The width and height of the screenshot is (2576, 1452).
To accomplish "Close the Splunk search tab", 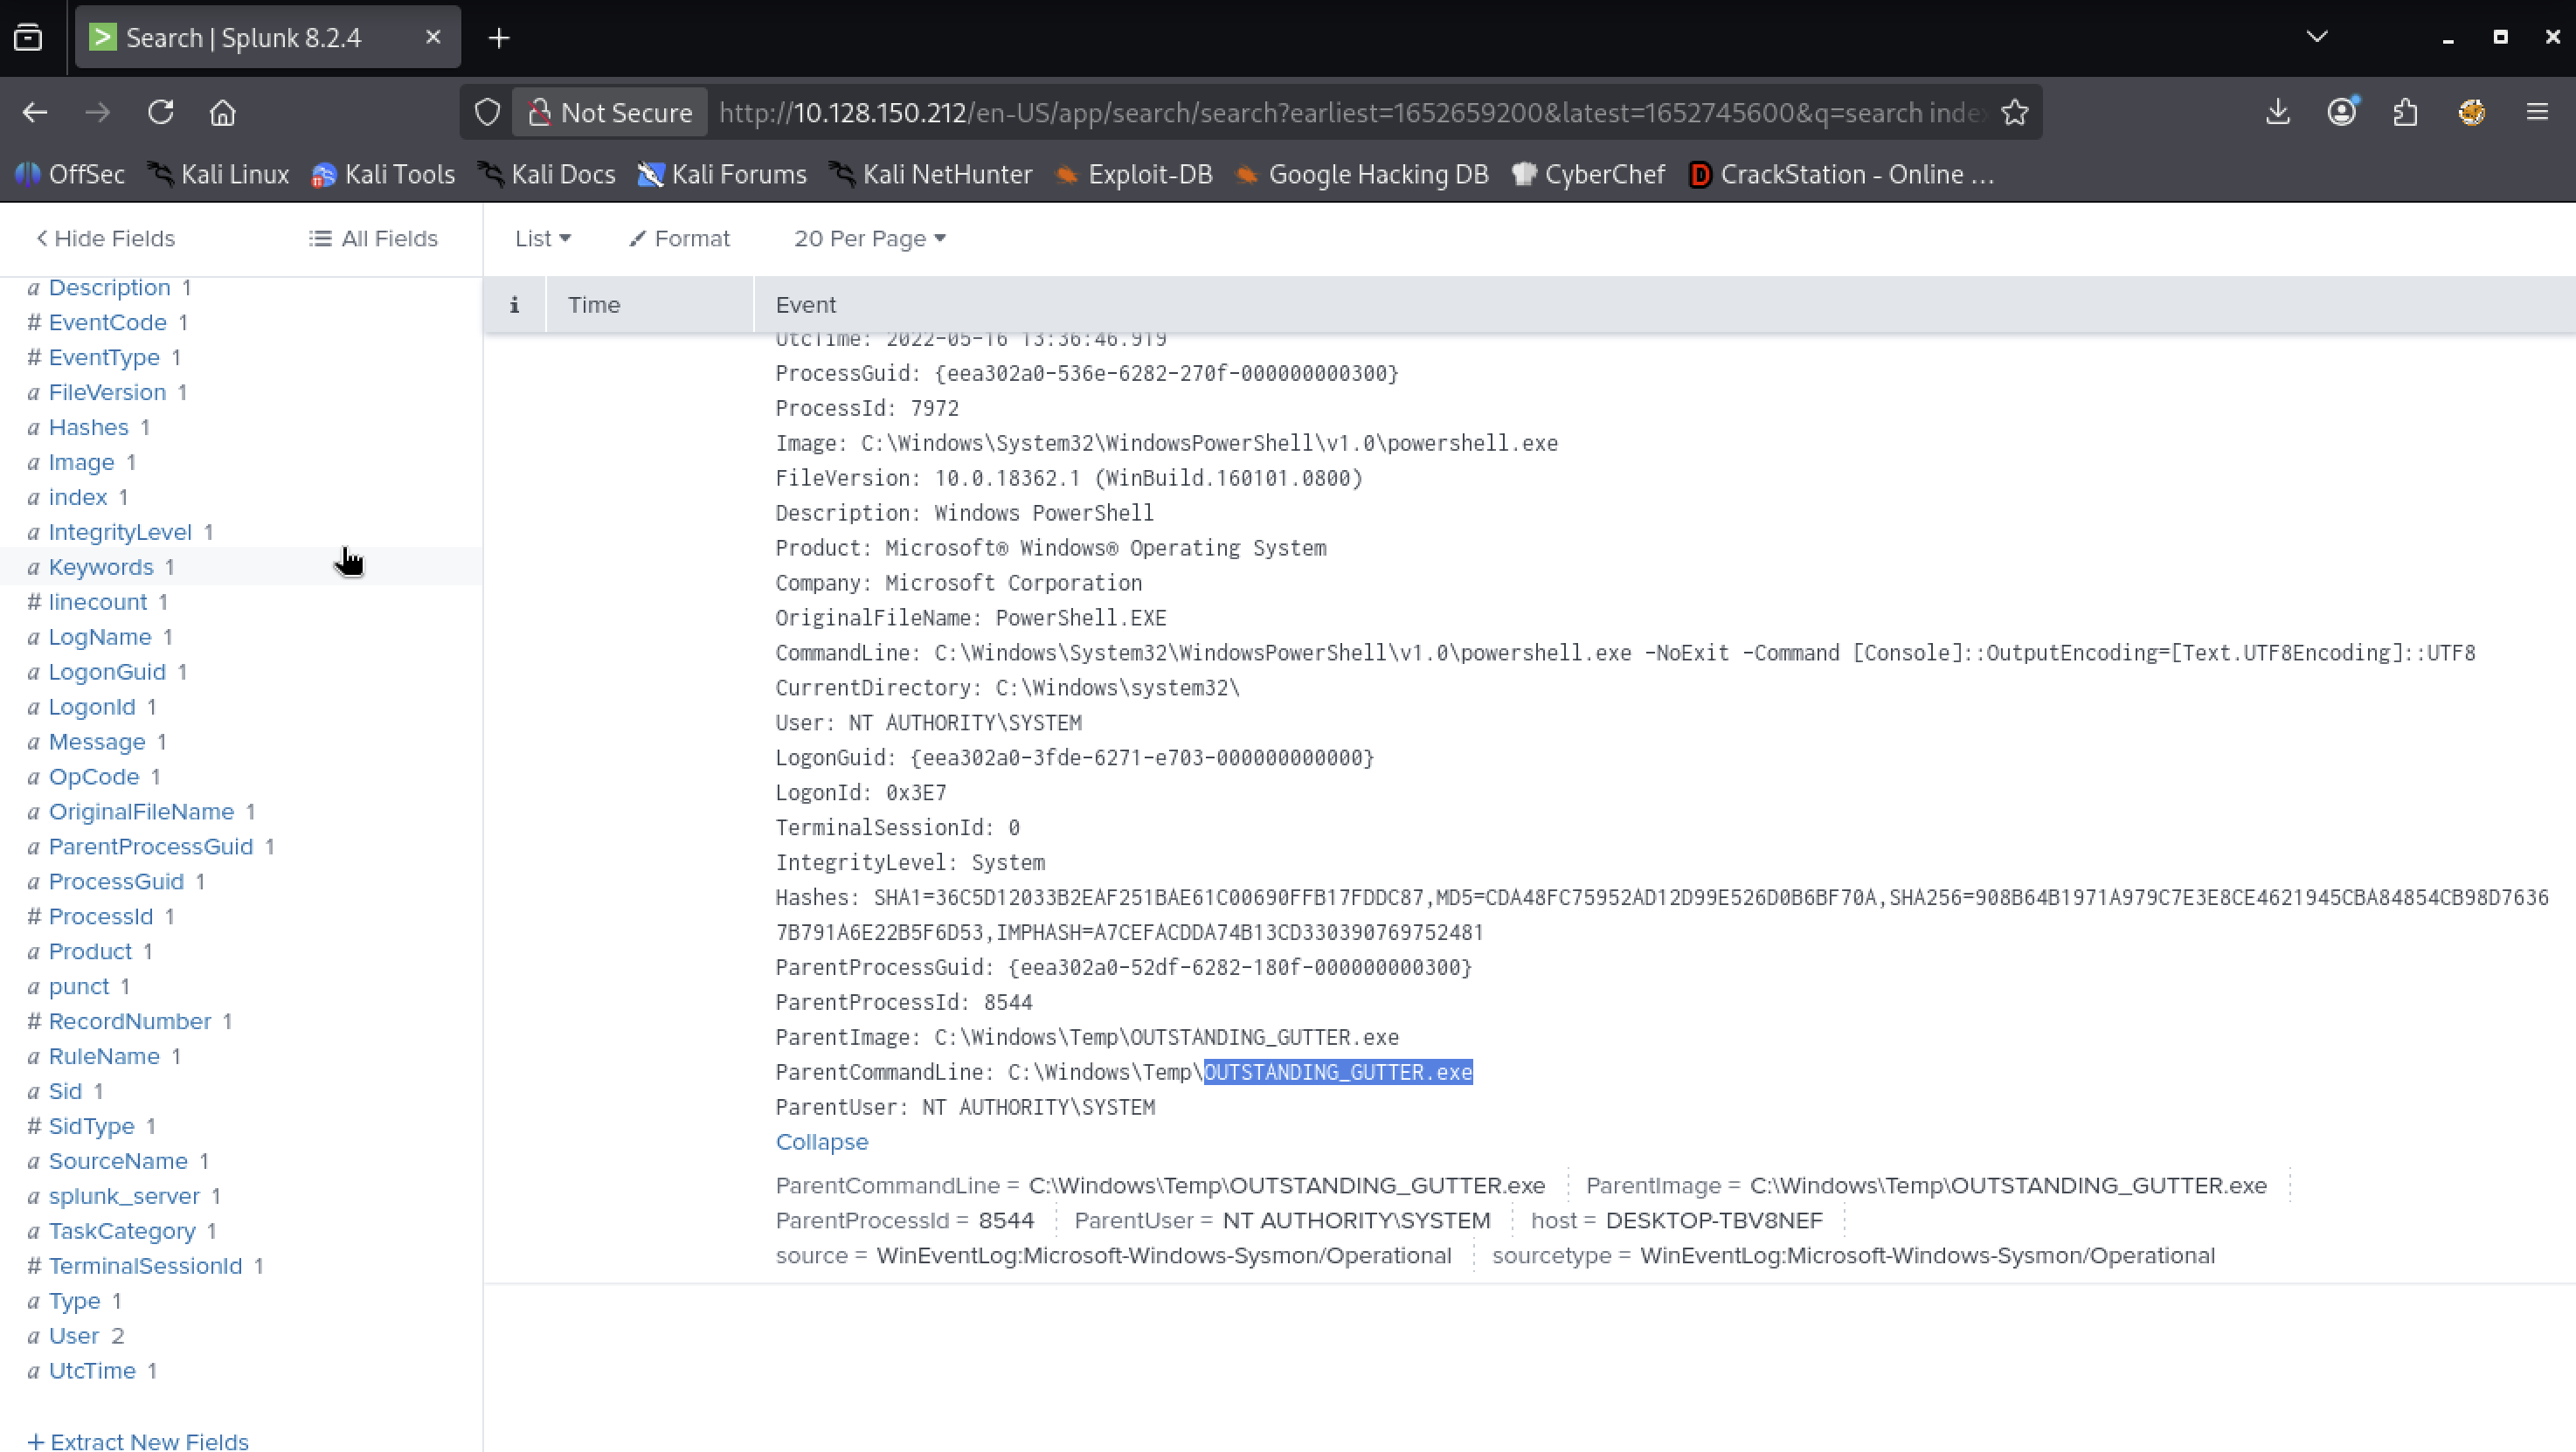I will [433, 38].
